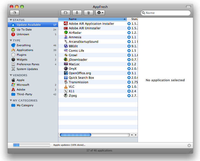Click the VLC cone icon
Viewport: 200px width, 161px height.
coord(66,86)
